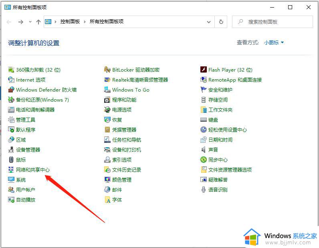Click the 安全和维护 flag icon
Screen dimensions: 319x248
[x=204, y=90]
